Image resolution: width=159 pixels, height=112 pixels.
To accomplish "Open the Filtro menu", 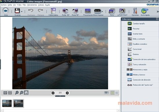I will (x=24, y=5).
